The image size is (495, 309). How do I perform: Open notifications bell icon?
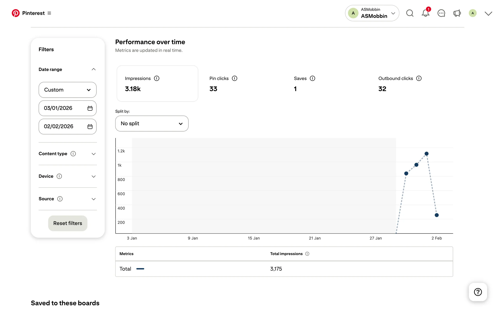tap(425, 13)
